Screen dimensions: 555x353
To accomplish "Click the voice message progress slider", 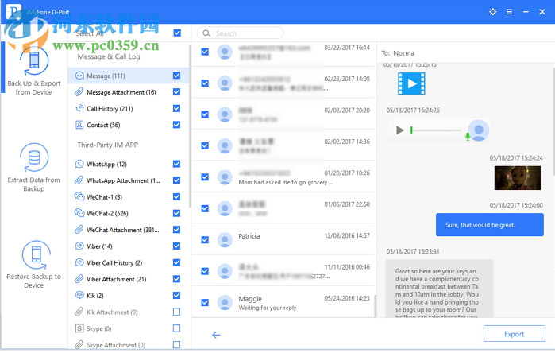I will 435,130.
